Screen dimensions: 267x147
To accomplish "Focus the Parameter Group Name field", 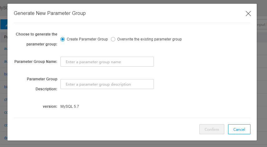I will click(107, 62).
